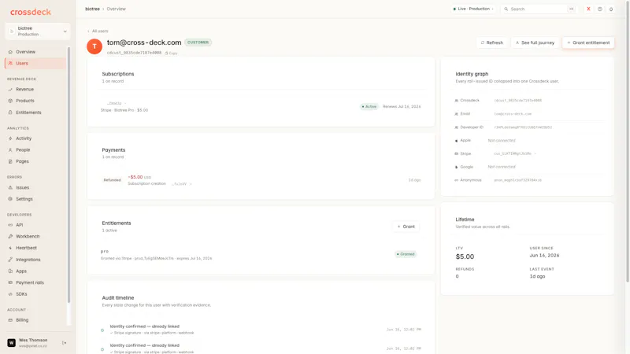Select Integrations in the sidebar menu
The height and width of the screenshot is (354, 630).
pyautogui.click(x=28, y=260)
